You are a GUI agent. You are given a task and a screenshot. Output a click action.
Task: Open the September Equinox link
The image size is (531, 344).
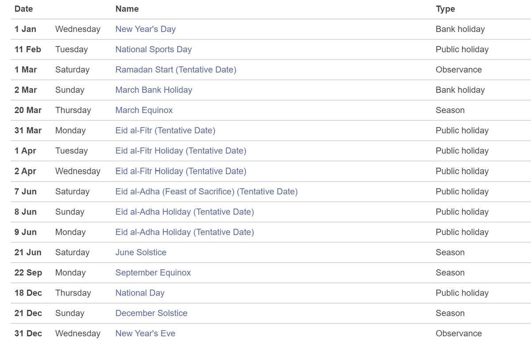tap(153, 273)
